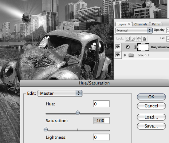Switch to the Paths tab
This screenshot has width=169, height=143.
tap(156, 24)
